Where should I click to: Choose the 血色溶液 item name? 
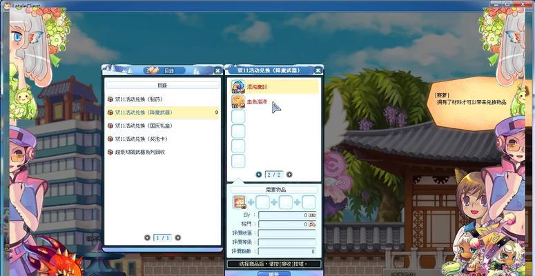pyautogui.click(x=257, y=101)
